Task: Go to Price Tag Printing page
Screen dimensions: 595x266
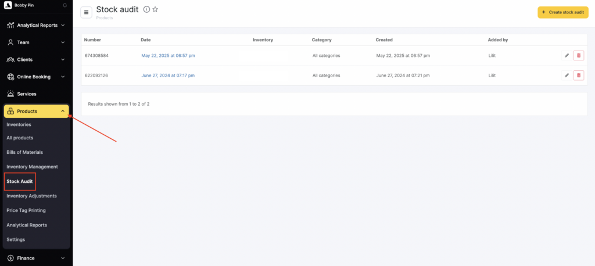Action: pos(26,210)
